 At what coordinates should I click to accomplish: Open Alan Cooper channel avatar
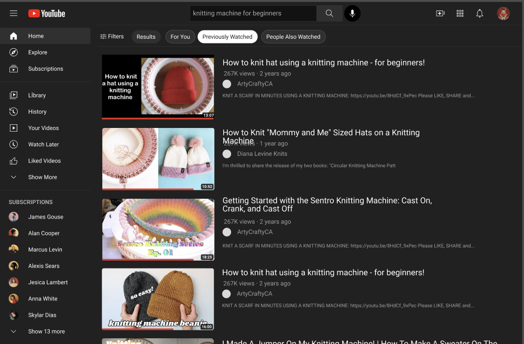coord(14,233)
